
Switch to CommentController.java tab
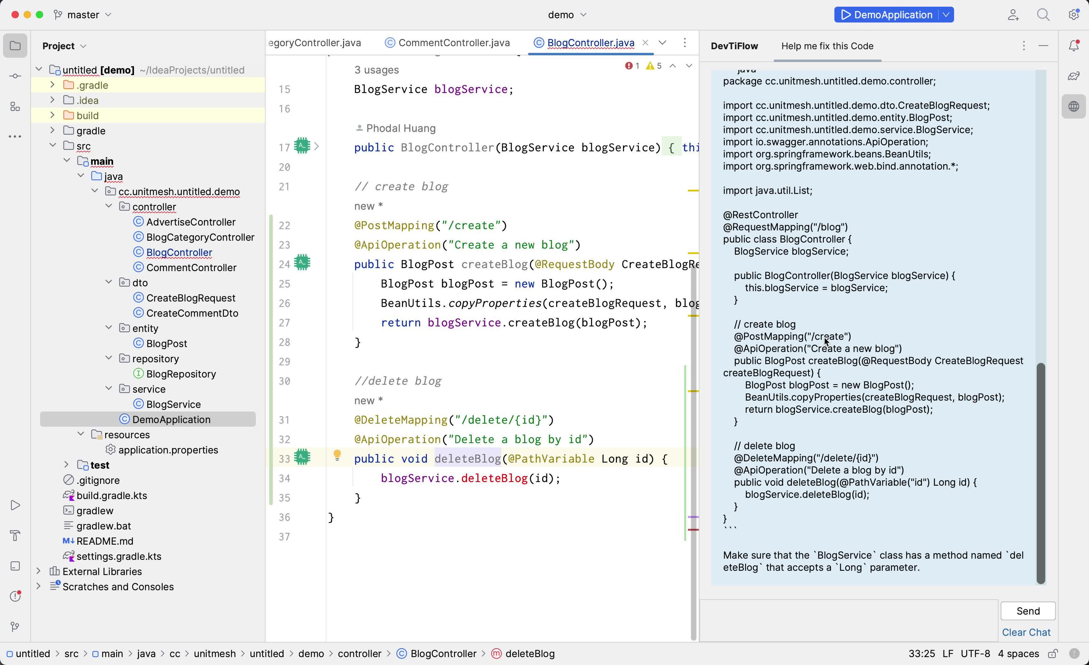pyautogui.click(x=453, y=43)
